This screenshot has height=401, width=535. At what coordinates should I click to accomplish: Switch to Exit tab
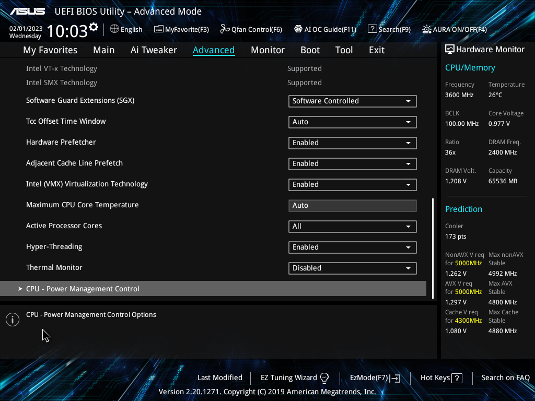[377, 50]
